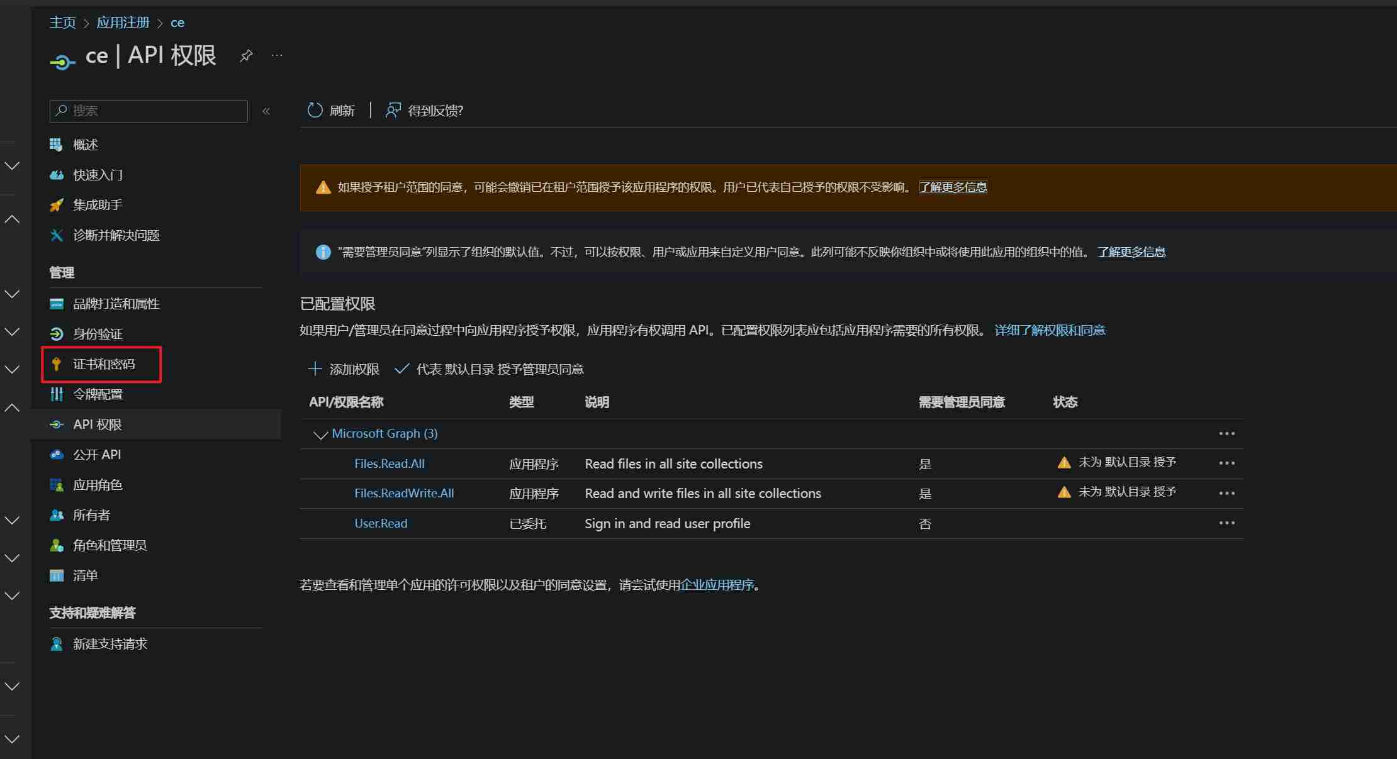
Task: Open the Files.Read.All permission details
Action: tap(390, 463)
